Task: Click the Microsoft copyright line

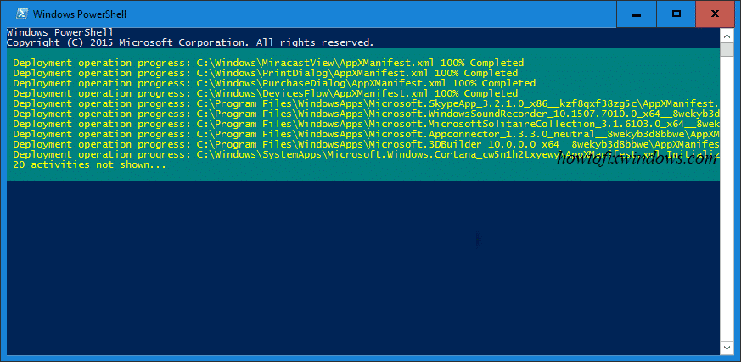Action: (x=188, y=42)
